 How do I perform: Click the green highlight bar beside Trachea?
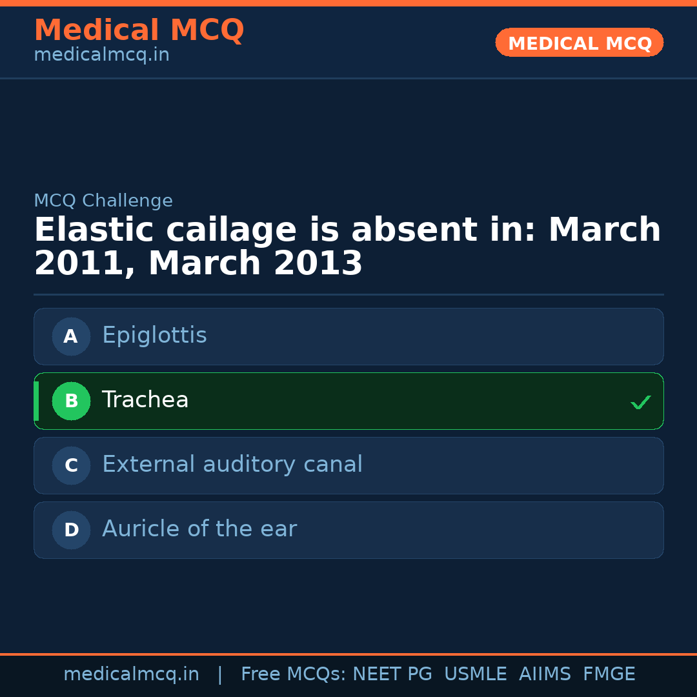click(36, 401)
